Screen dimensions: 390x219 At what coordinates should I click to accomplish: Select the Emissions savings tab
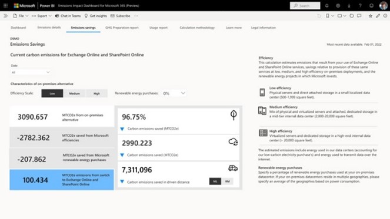coord(84,28)
